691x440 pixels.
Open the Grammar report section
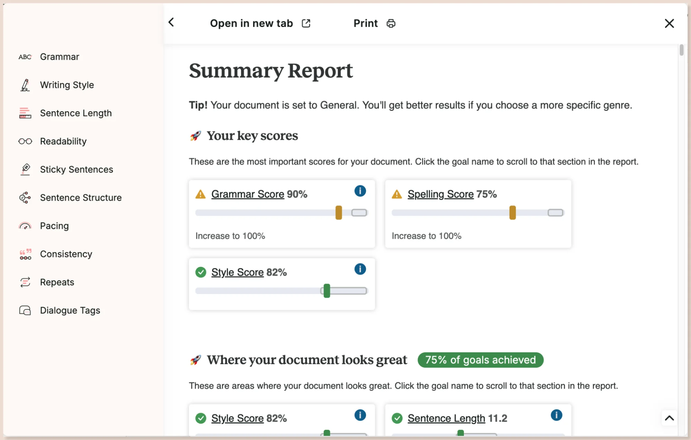(59, 57)
